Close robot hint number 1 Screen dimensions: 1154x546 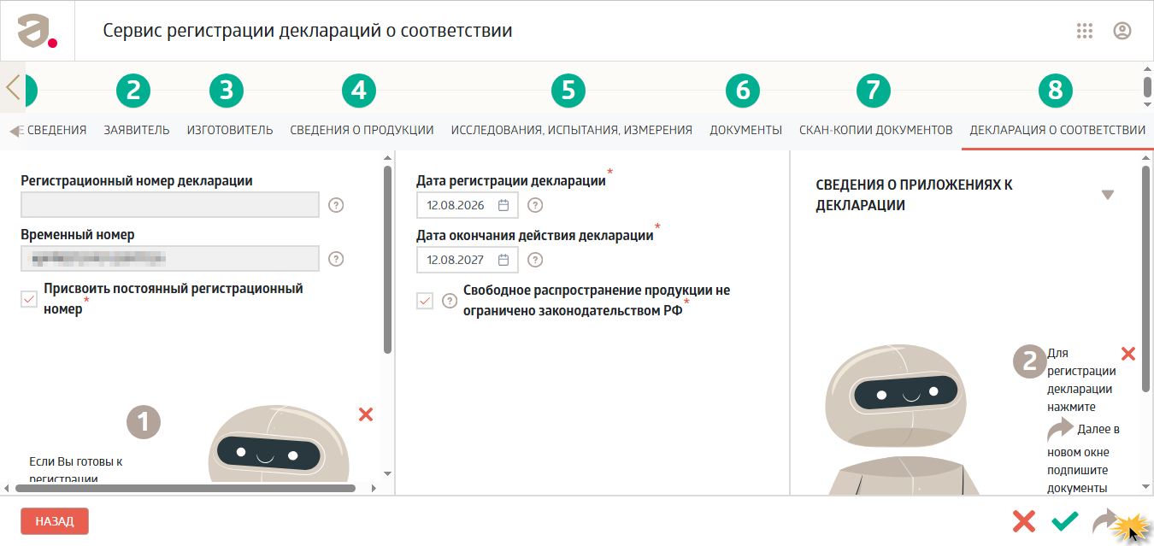pyautogui.click(x=366, y=414)
